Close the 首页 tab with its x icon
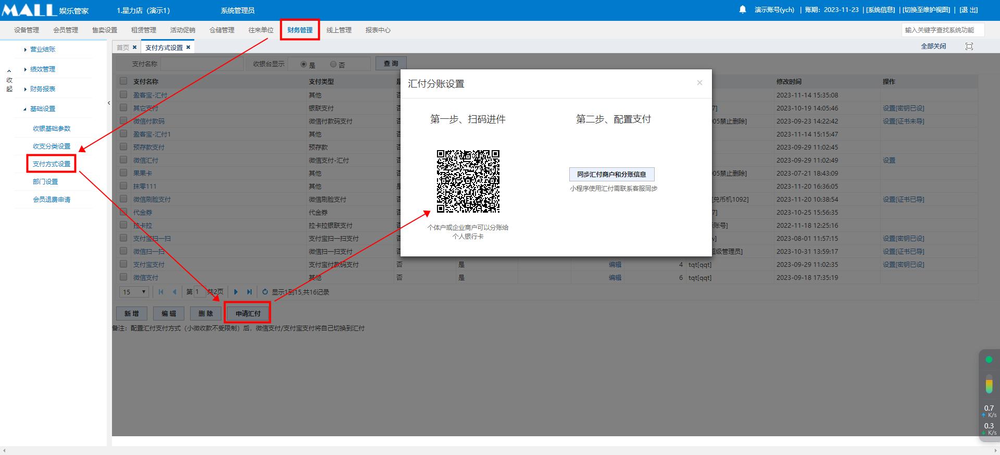Image resolution: width=1000 pixels, height=455 pixels. (x=135, y=47)
